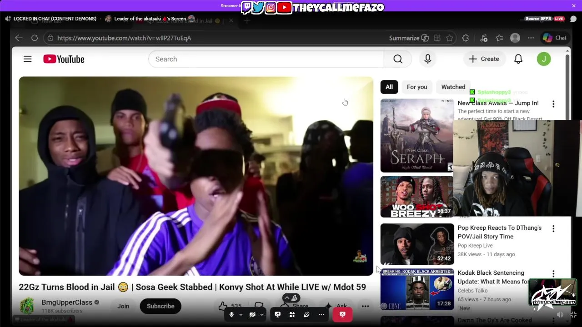Click the Create button
Image resolution: width=582 pixels, height=327 pixels.
click(x=484, y=59)
